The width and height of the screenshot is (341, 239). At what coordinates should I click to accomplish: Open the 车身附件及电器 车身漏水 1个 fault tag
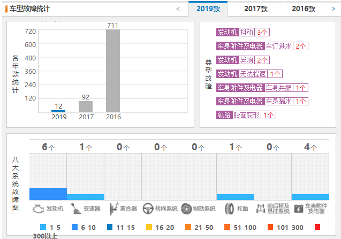coord(262,101)
